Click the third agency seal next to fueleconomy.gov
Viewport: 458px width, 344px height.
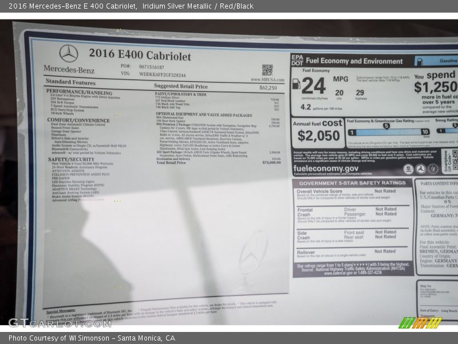pyautogui.click(x=433, y=169)
